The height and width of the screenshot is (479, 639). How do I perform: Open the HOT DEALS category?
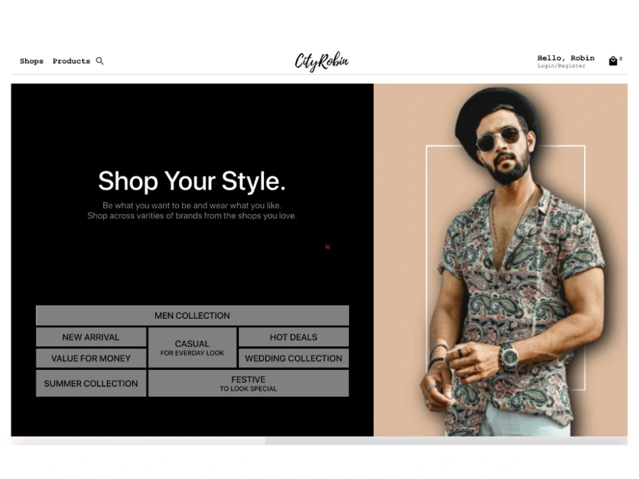pyautogui.click(x=293, y=337)
